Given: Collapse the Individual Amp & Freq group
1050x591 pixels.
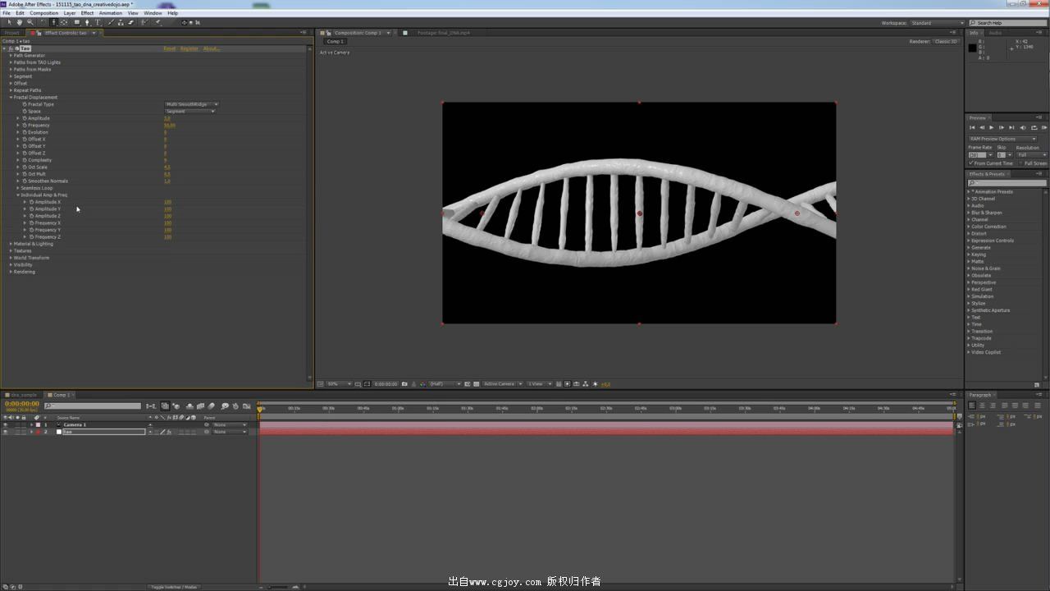Looking at the screenshot, I should [18, 195].
